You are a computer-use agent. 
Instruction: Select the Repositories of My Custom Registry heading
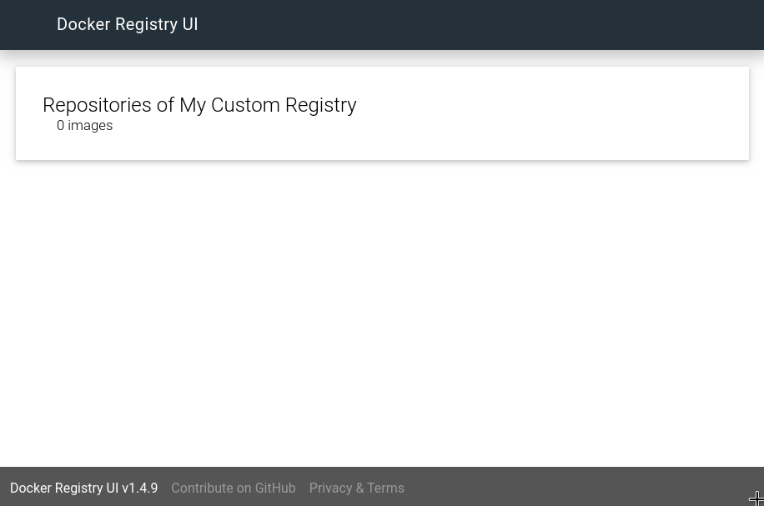pyautogui.click(x=199, y=105)
